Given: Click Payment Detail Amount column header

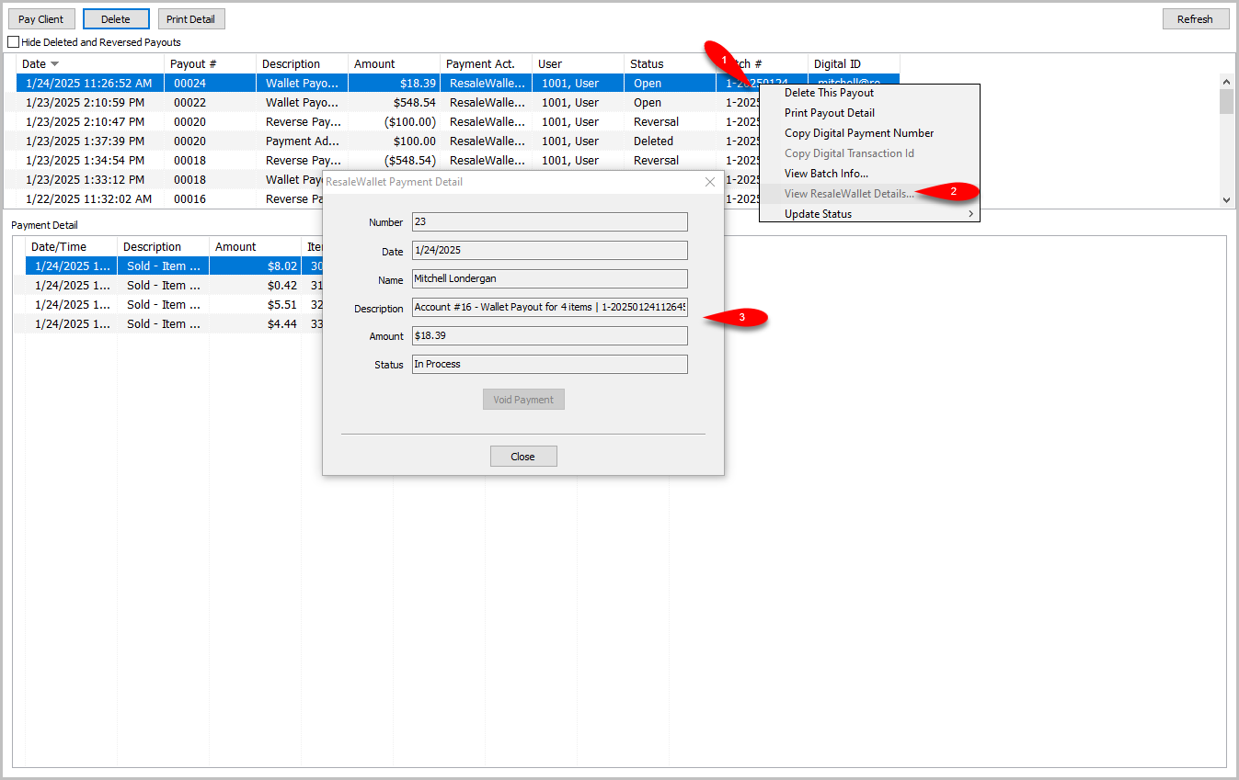Looking at the screenshot, I should coord(256,247).
